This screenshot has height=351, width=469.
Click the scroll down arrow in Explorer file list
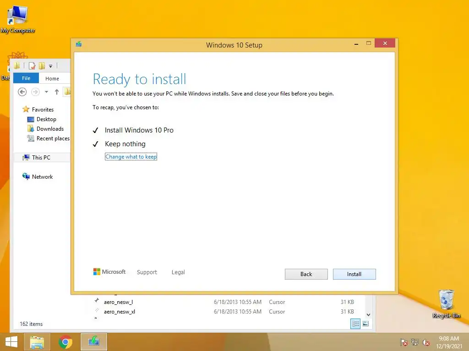coord(369,314)
